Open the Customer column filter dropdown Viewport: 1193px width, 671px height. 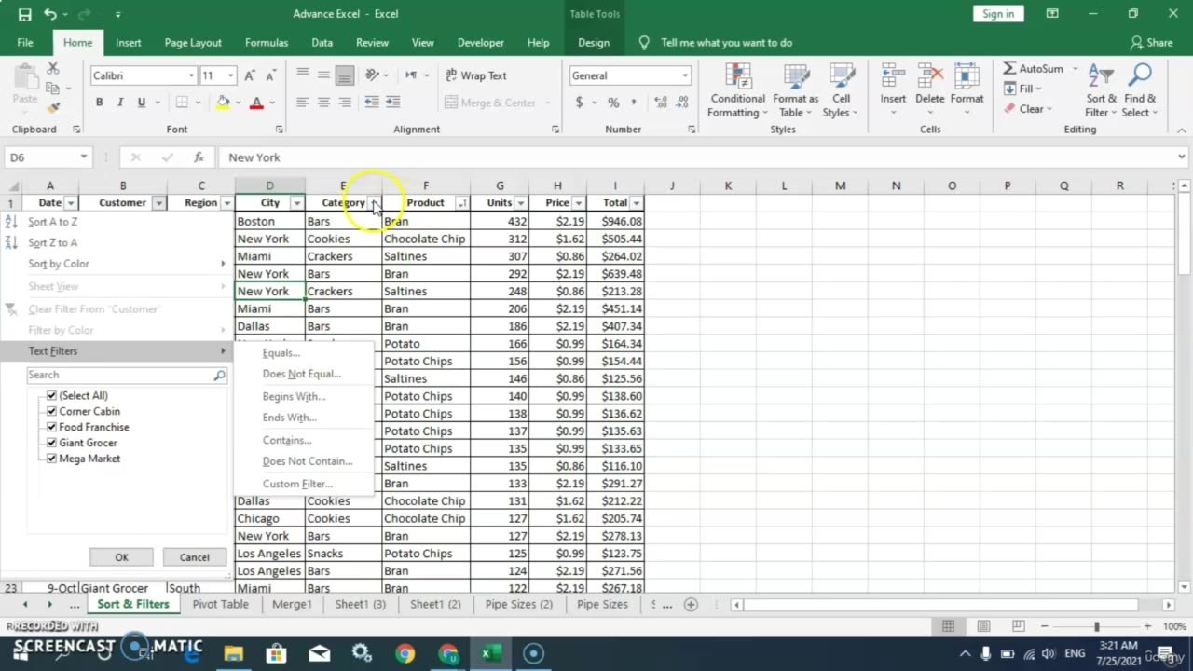pos(158,203)
